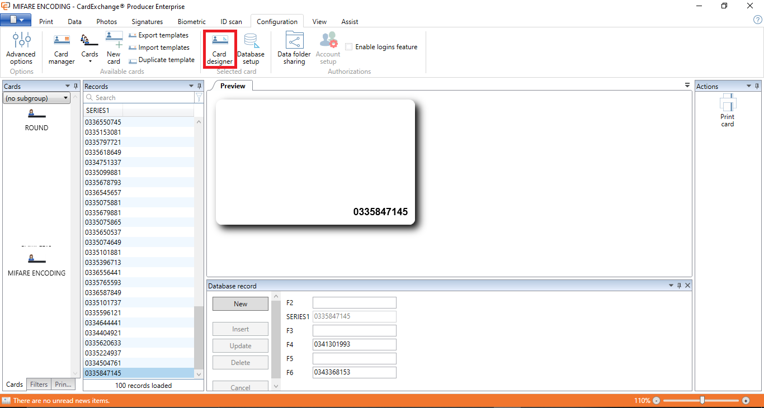Select record 0335765593
The height and width of the screenshot is (408, 764).
coord(139,282)
